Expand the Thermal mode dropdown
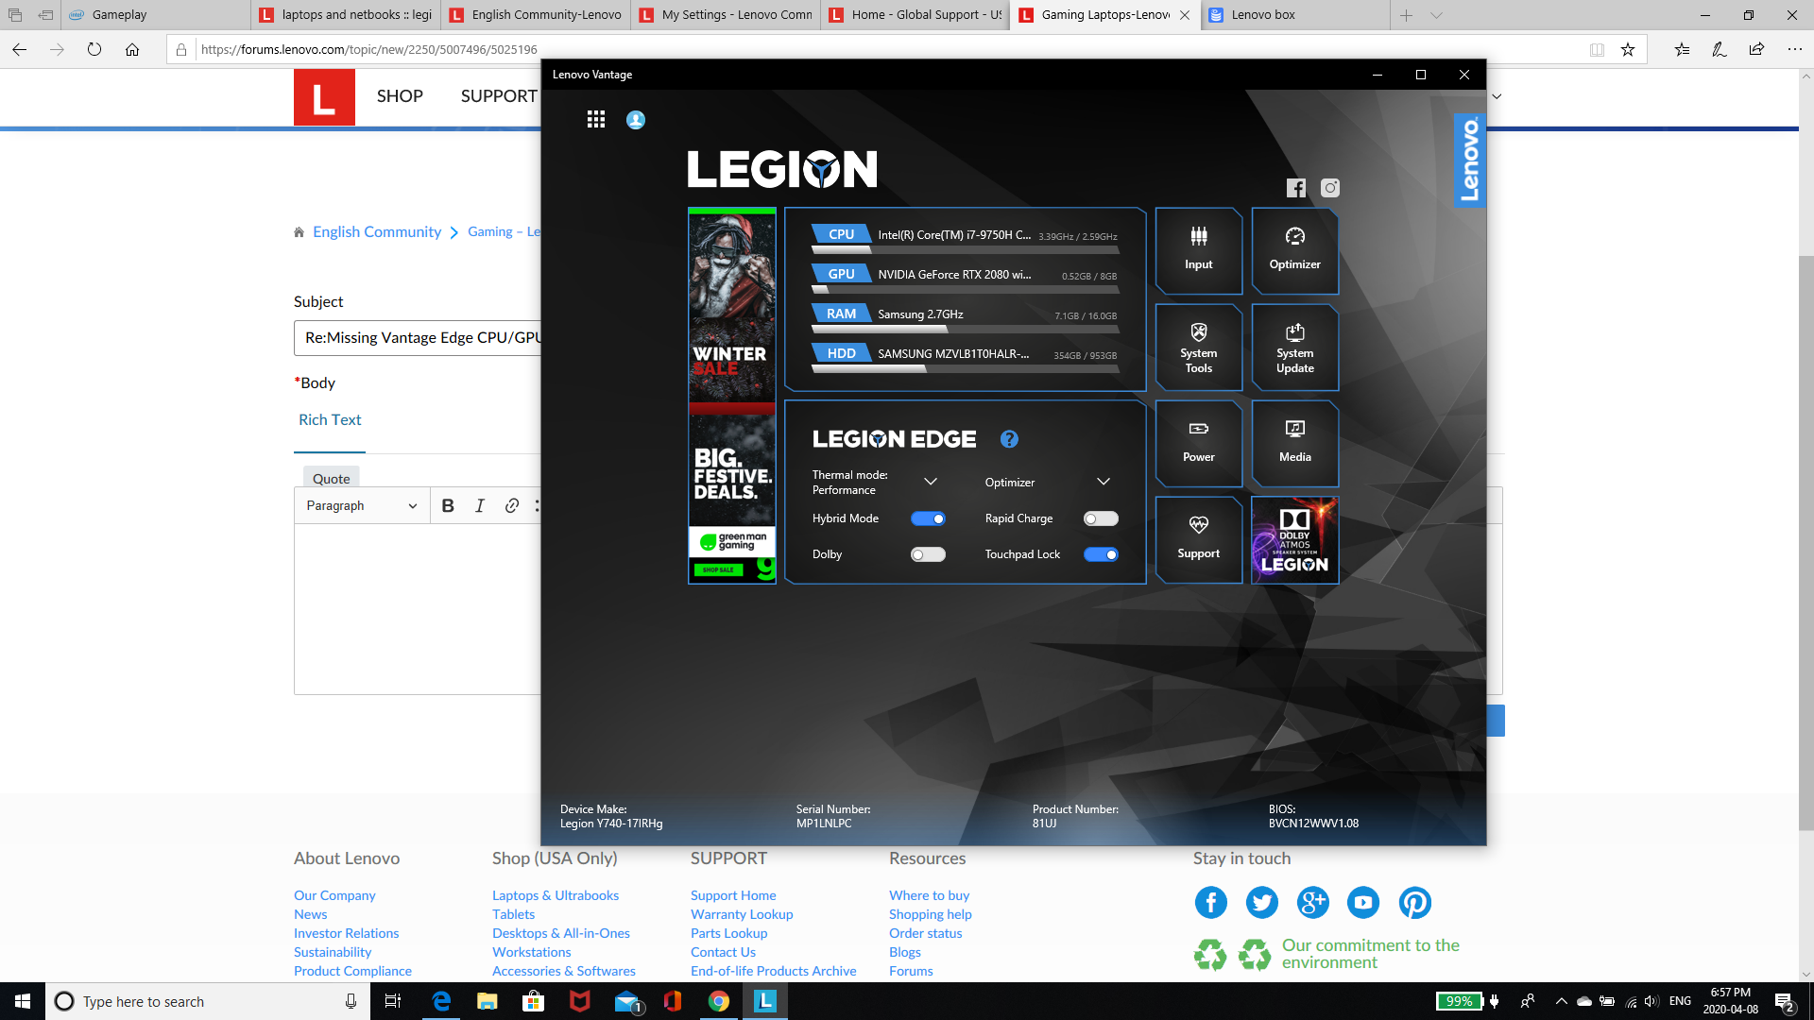 [x=931, y=482]
